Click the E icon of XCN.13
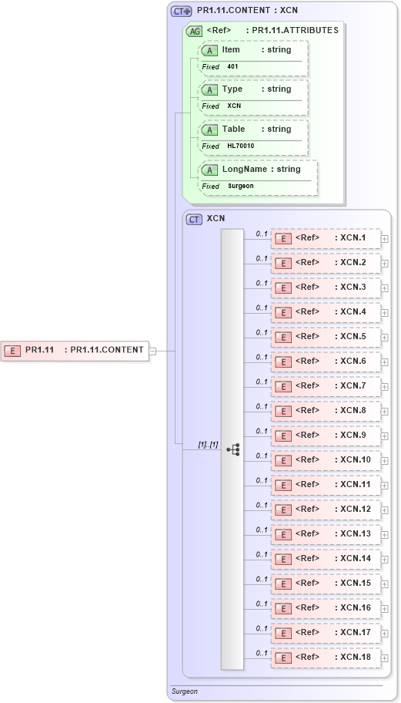Image resolution: width=401 pixels, height=703 pixels. tap(282, 535)
